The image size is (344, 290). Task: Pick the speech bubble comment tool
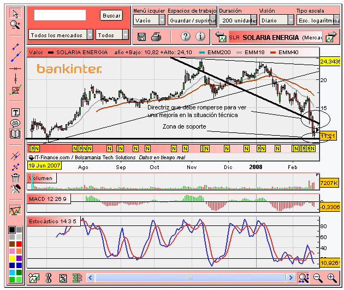point(15,123)
